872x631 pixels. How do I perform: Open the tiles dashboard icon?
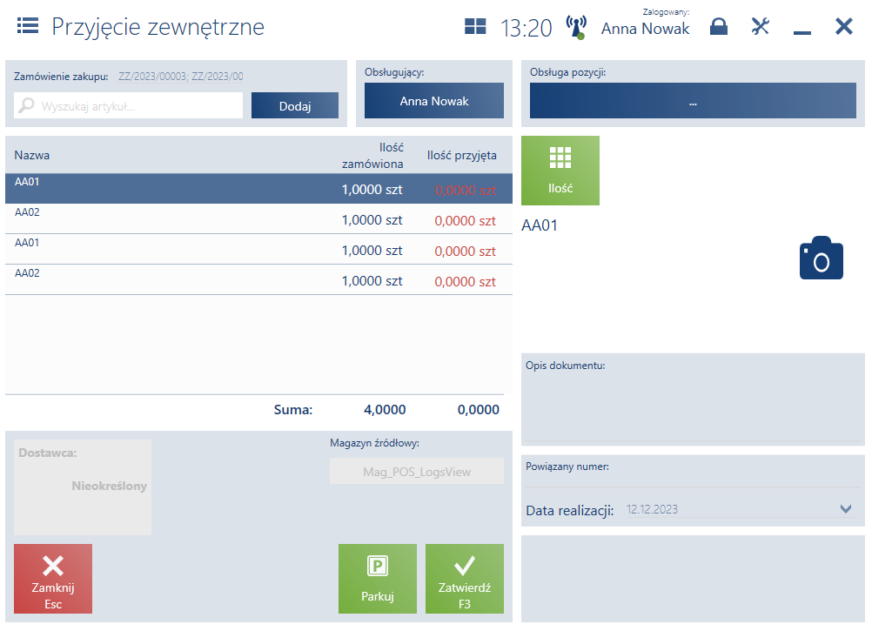[475, 26]
